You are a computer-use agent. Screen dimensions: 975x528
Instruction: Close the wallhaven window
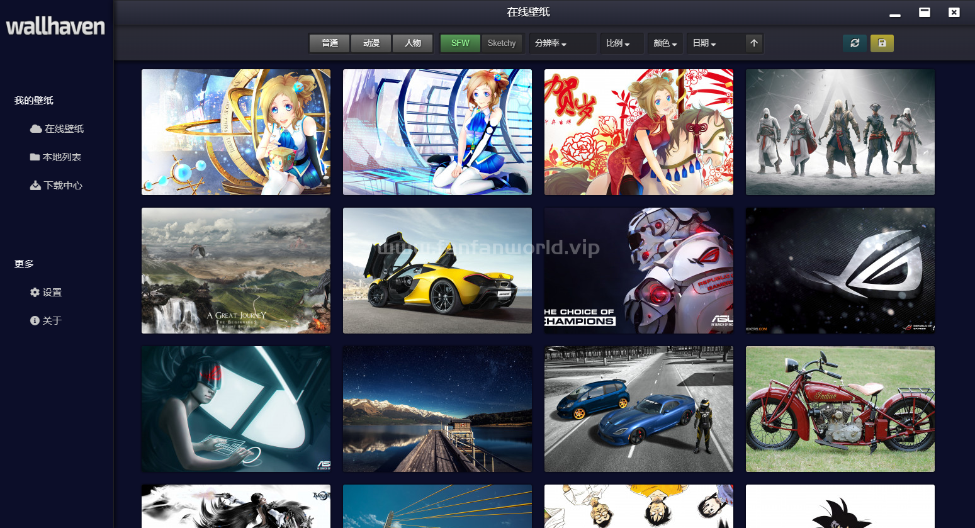point(954,12)
